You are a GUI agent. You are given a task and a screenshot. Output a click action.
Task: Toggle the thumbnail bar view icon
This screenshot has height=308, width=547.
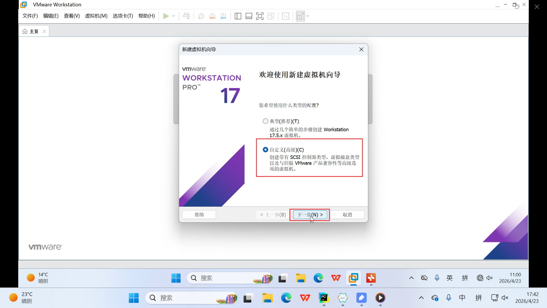[x=249, y=16]
